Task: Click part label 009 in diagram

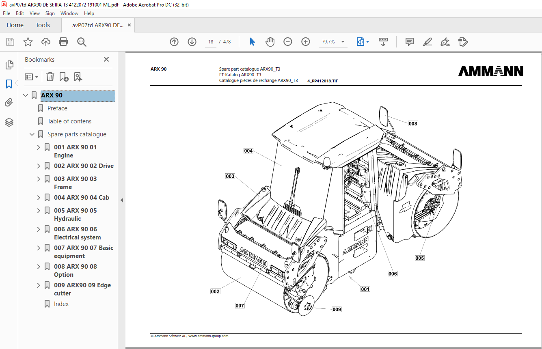Action: pyautogui.click(x=337, y=309)
